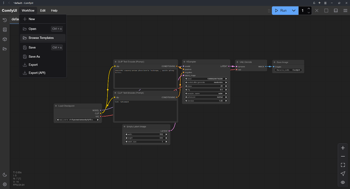350x189 pixels.
Task: Open the node library sidebar icon
Action: coord(5,30)
